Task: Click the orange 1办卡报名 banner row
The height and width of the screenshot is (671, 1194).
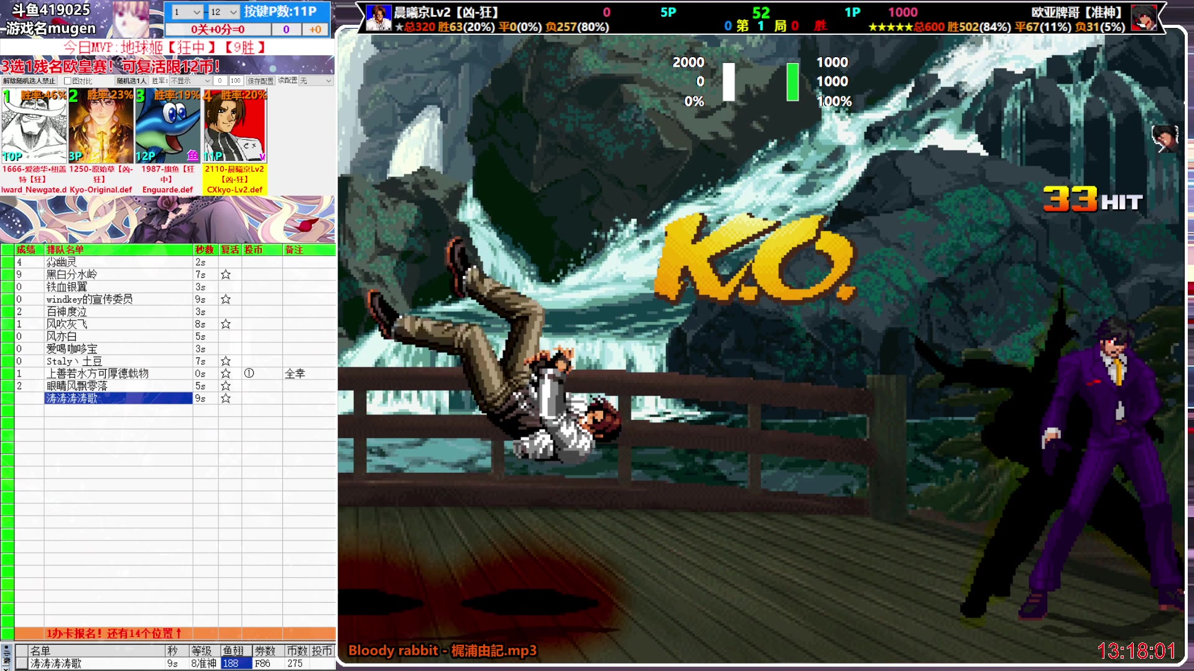Action: point(175,634)
